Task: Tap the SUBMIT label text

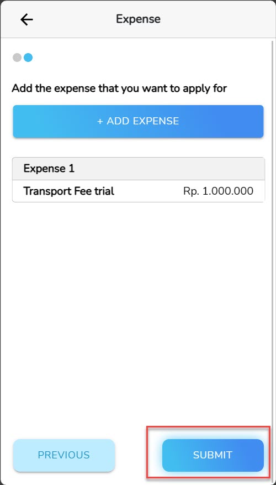Action: 213,455
